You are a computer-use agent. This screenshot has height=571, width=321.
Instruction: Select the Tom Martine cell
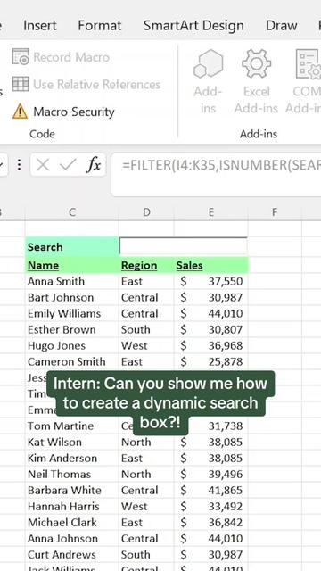tap(72, 426)
